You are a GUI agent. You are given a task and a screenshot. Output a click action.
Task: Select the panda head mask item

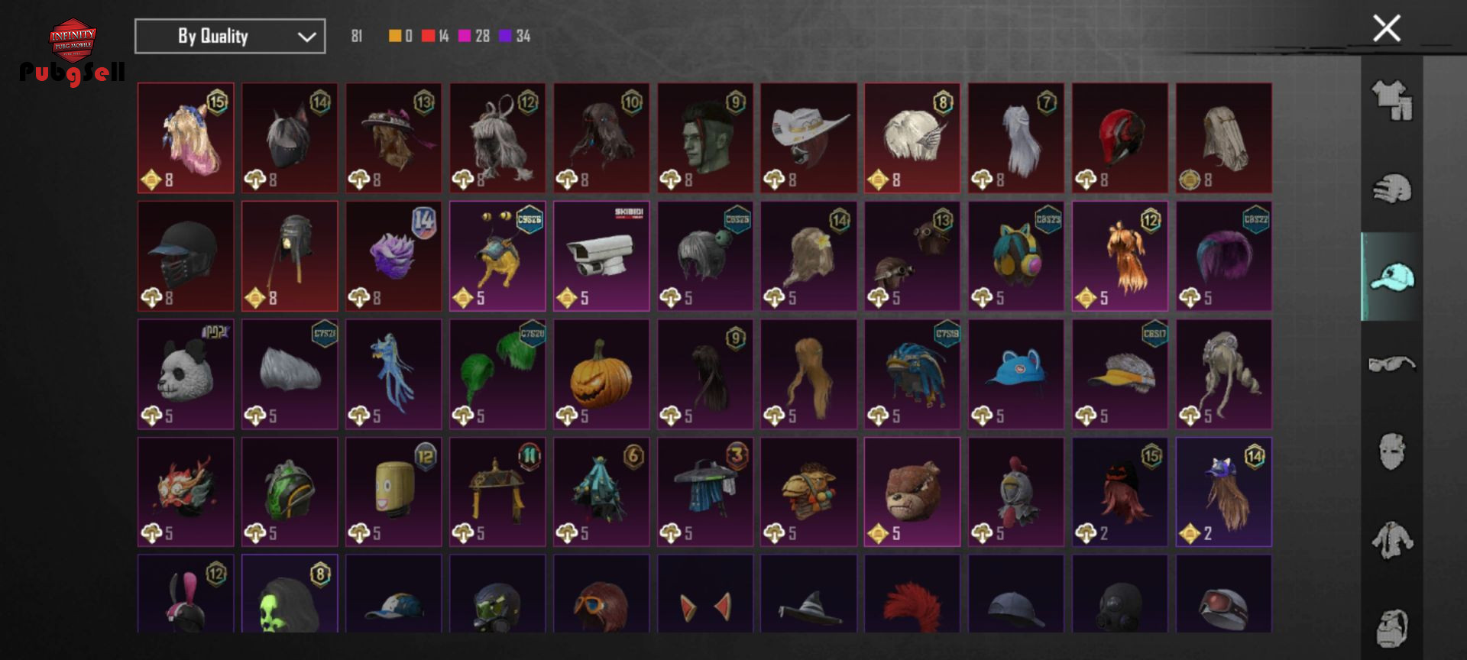pyautogui.click(x=186, y=374)
